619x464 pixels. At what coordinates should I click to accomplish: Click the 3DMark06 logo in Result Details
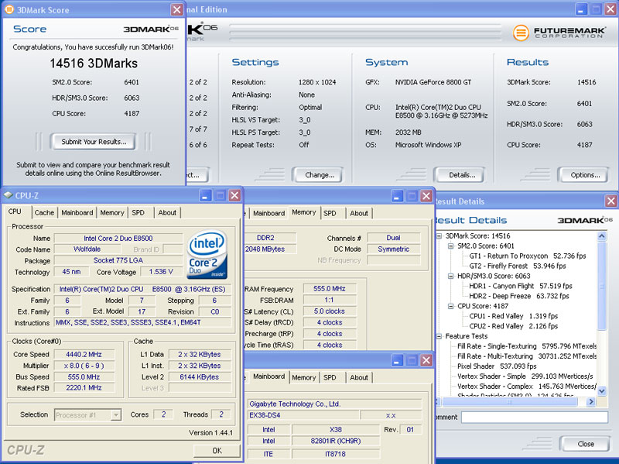[x=584, y=220]
